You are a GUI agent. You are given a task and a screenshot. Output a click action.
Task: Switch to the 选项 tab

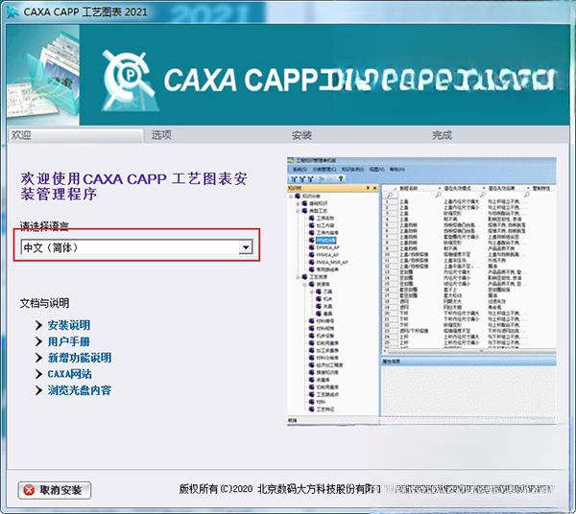point(161,135)
